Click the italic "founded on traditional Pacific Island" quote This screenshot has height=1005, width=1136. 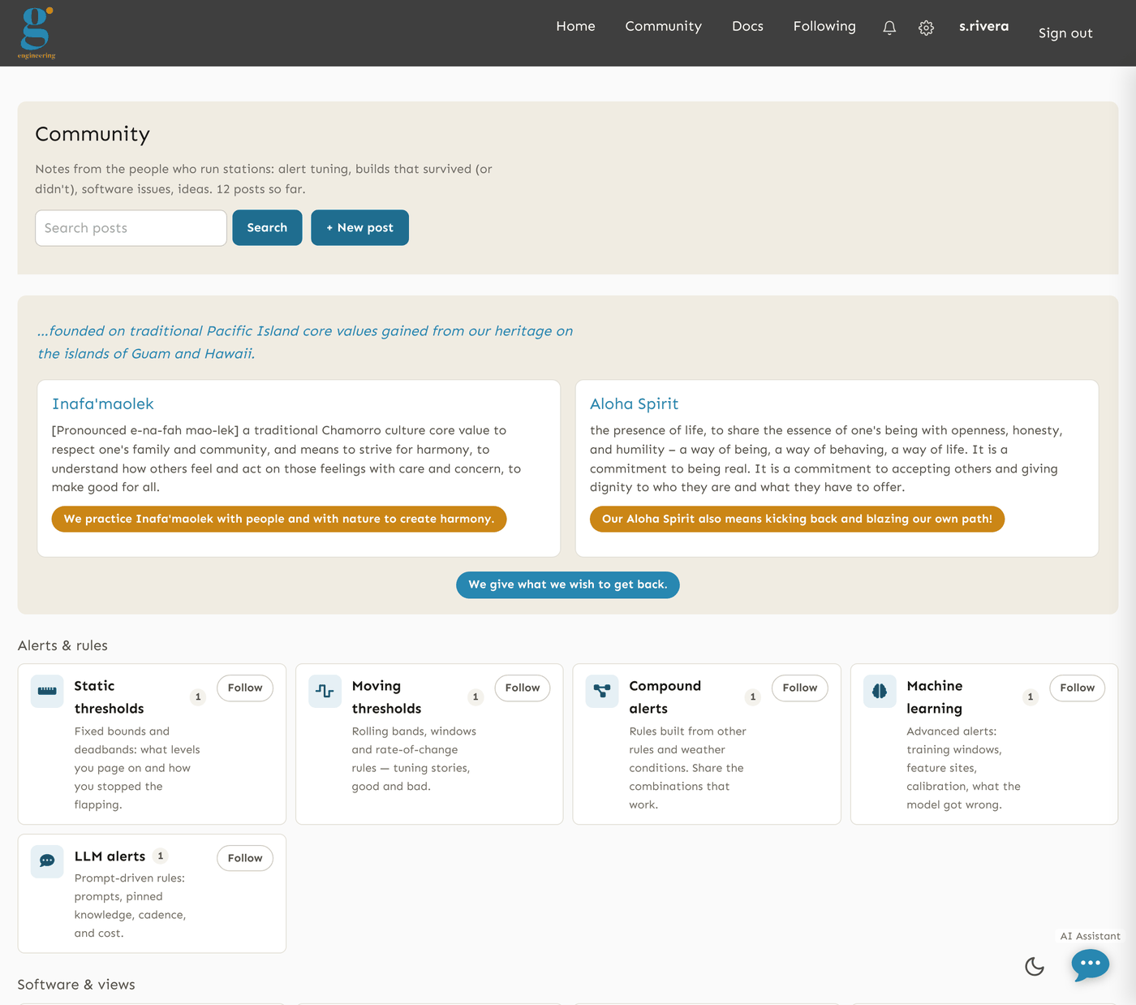coord(305,342)
